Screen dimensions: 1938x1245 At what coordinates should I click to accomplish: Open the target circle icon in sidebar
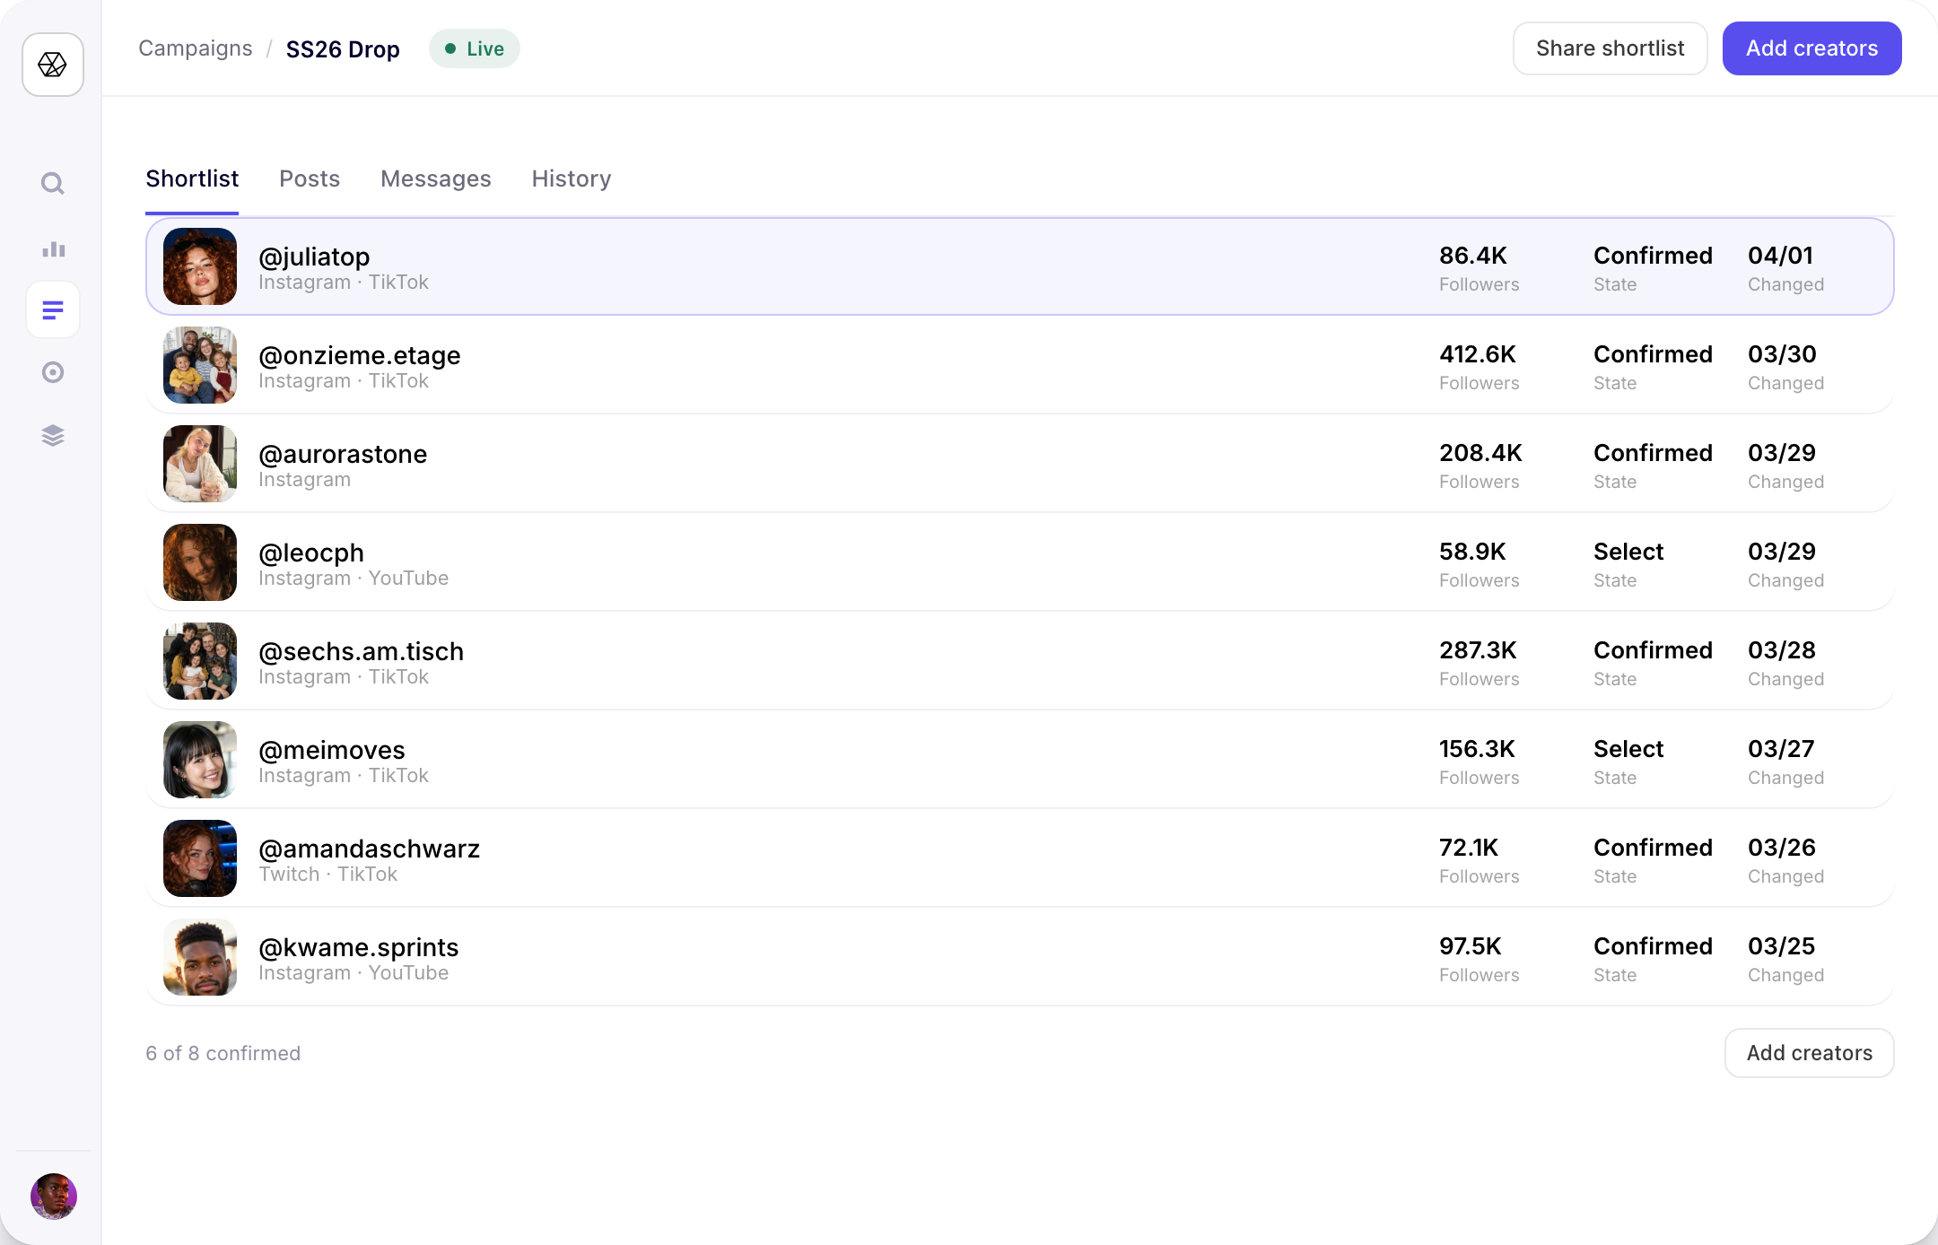pyautogui.click(x=53, y=372)
